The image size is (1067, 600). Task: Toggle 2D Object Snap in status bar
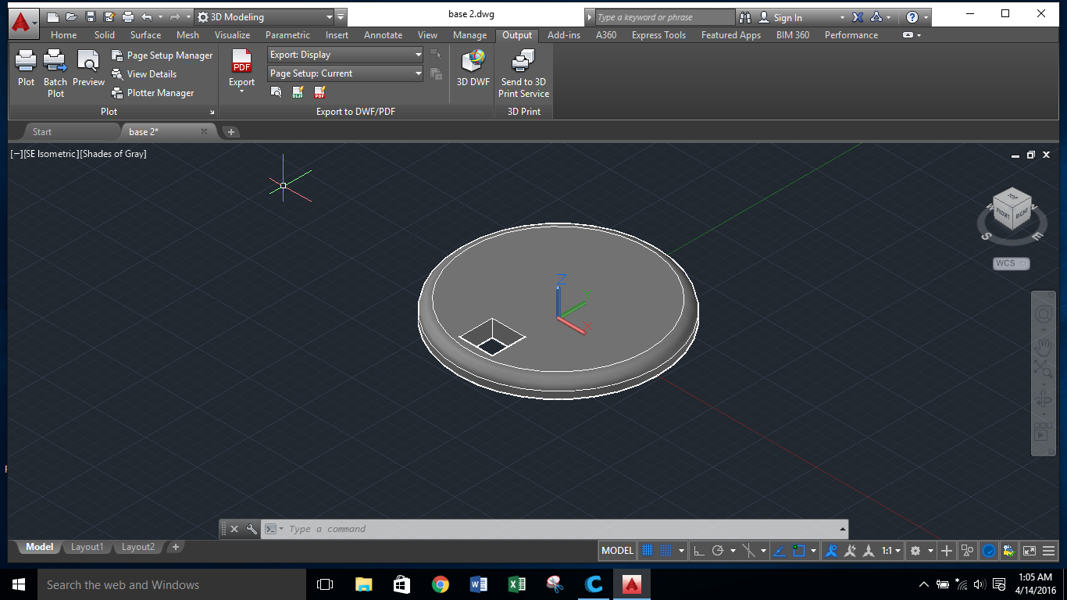point(799,551)
